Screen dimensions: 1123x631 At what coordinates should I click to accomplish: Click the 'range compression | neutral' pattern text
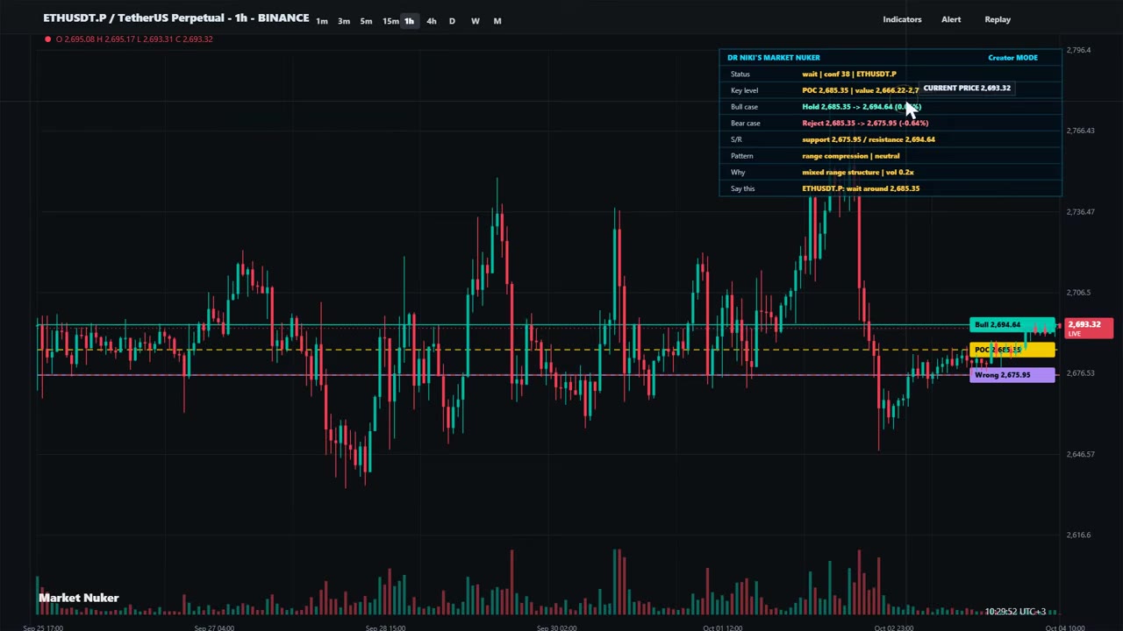click(x=850, y=156)
